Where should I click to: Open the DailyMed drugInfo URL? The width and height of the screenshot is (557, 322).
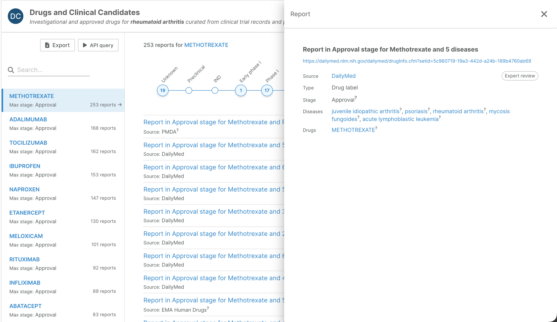tap(417, 61)
